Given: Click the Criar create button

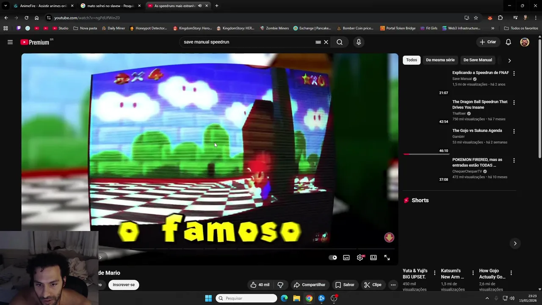Looking at the screenshot, I should (488, 42).
